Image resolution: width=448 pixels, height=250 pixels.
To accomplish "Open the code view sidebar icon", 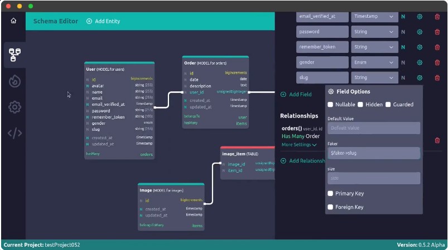I will pos(15,133).
